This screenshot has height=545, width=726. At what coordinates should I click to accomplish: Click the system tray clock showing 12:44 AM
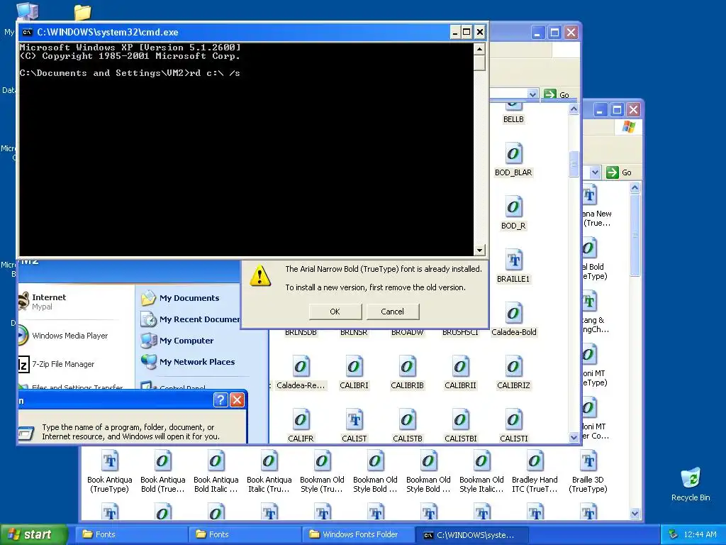point(700,534)
